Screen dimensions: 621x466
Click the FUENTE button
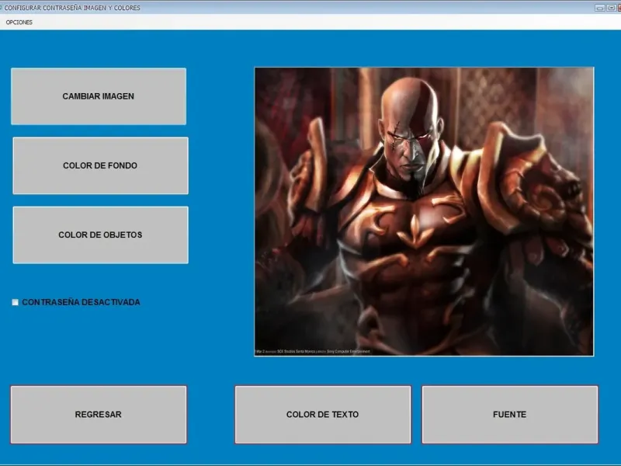pyautogui.click(x=510, y=415)
